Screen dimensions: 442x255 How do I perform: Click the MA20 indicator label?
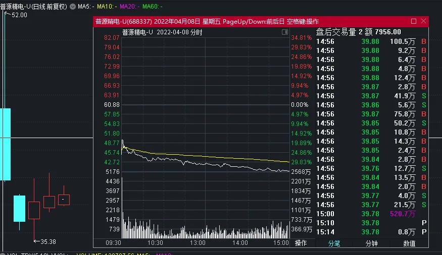(x=130, y=7)
